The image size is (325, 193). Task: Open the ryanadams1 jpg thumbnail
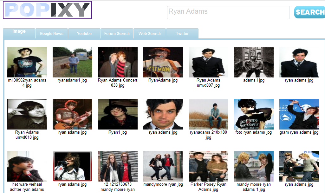[x=72, y=62]
